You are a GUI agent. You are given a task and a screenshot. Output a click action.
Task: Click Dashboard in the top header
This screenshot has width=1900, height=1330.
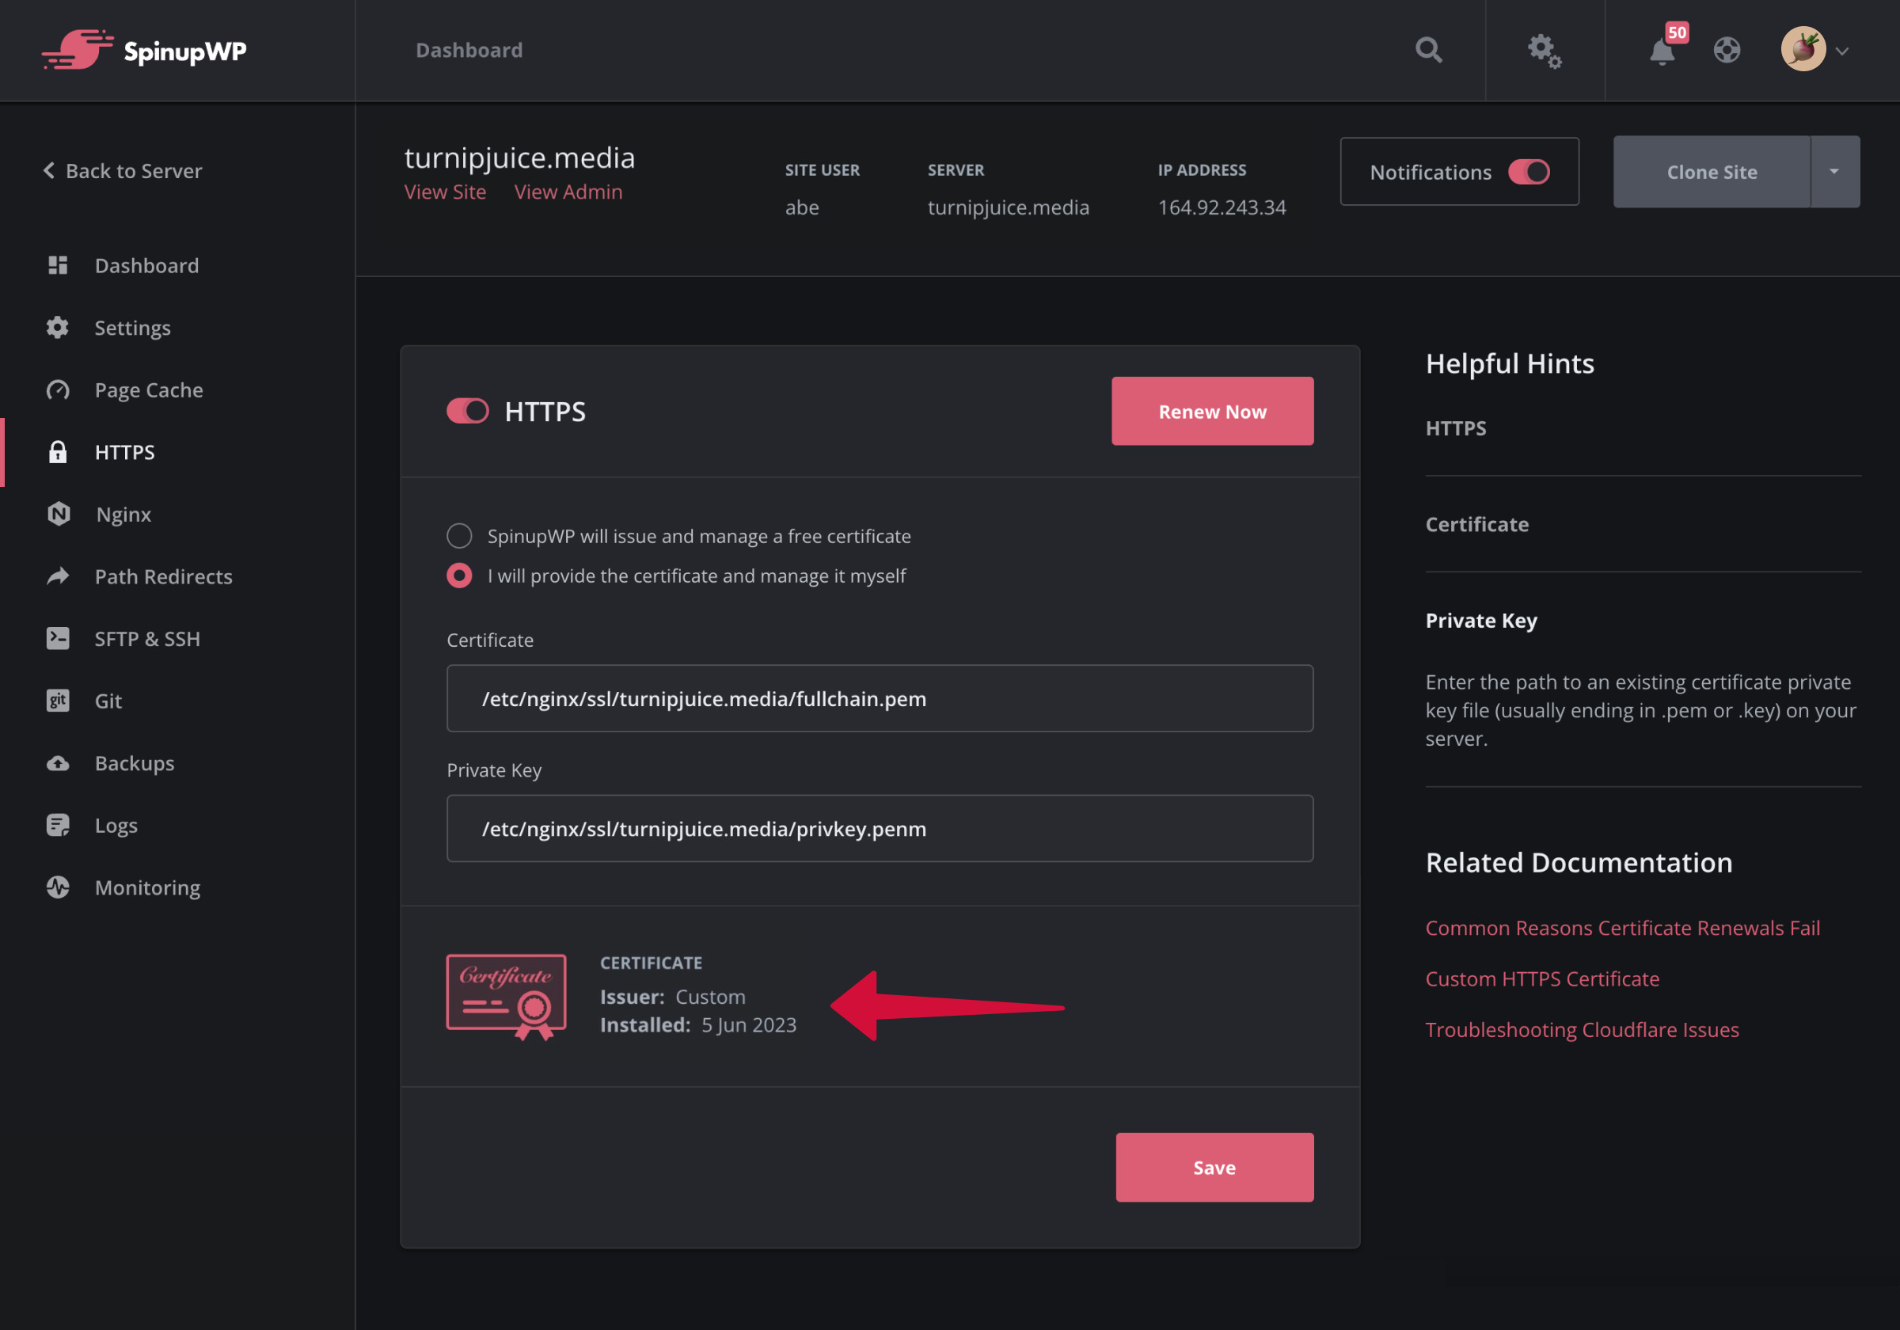tap(469, 51)
